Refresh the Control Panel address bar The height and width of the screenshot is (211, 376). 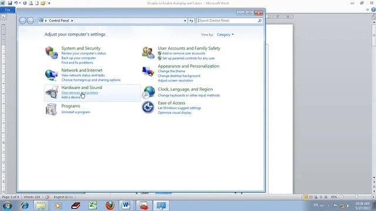pyautogui.click(x=191, y=21)
